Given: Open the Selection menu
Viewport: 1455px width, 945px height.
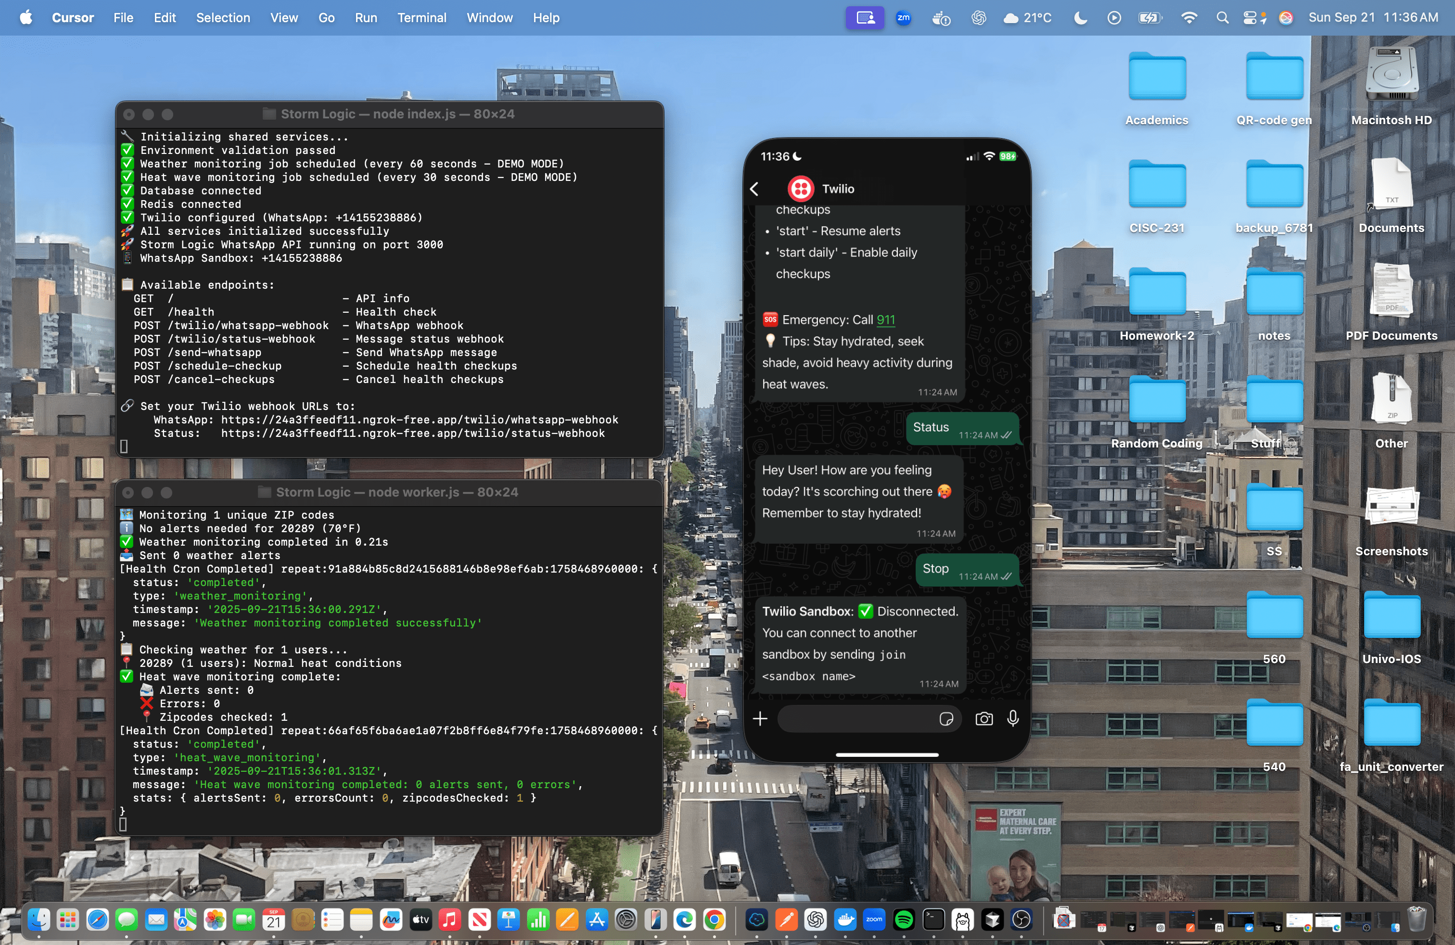Looking at the screenshot, I should 222,18.
